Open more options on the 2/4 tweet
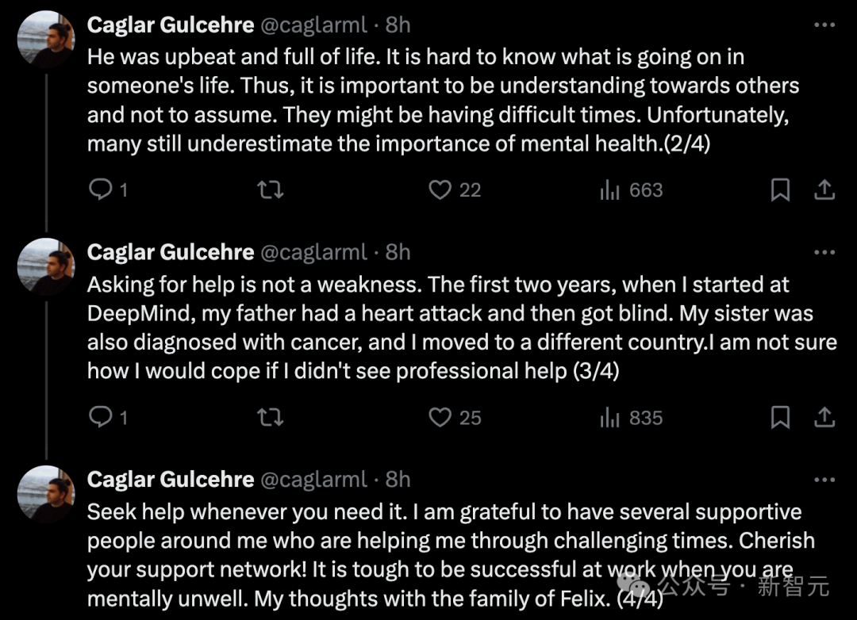The image size is (857, 620). click(x=824, y=25)
